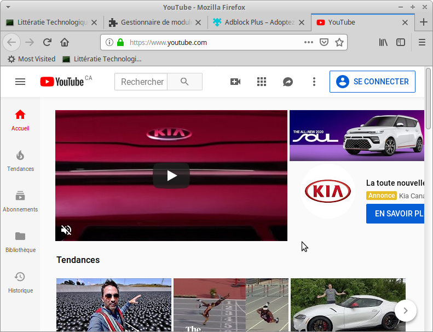Image resolution: width=433 pixels, height=332 pixels.
Task: Bookmark this page with the star
Action: pyautogui.click(x=339, y=42)
